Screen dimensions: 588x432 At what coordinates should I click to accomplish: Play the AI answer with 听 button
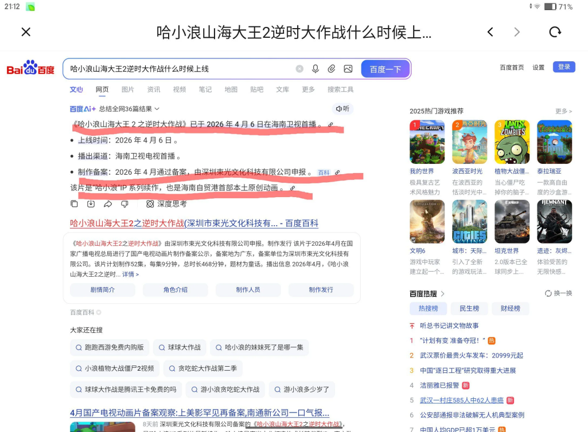342,109
